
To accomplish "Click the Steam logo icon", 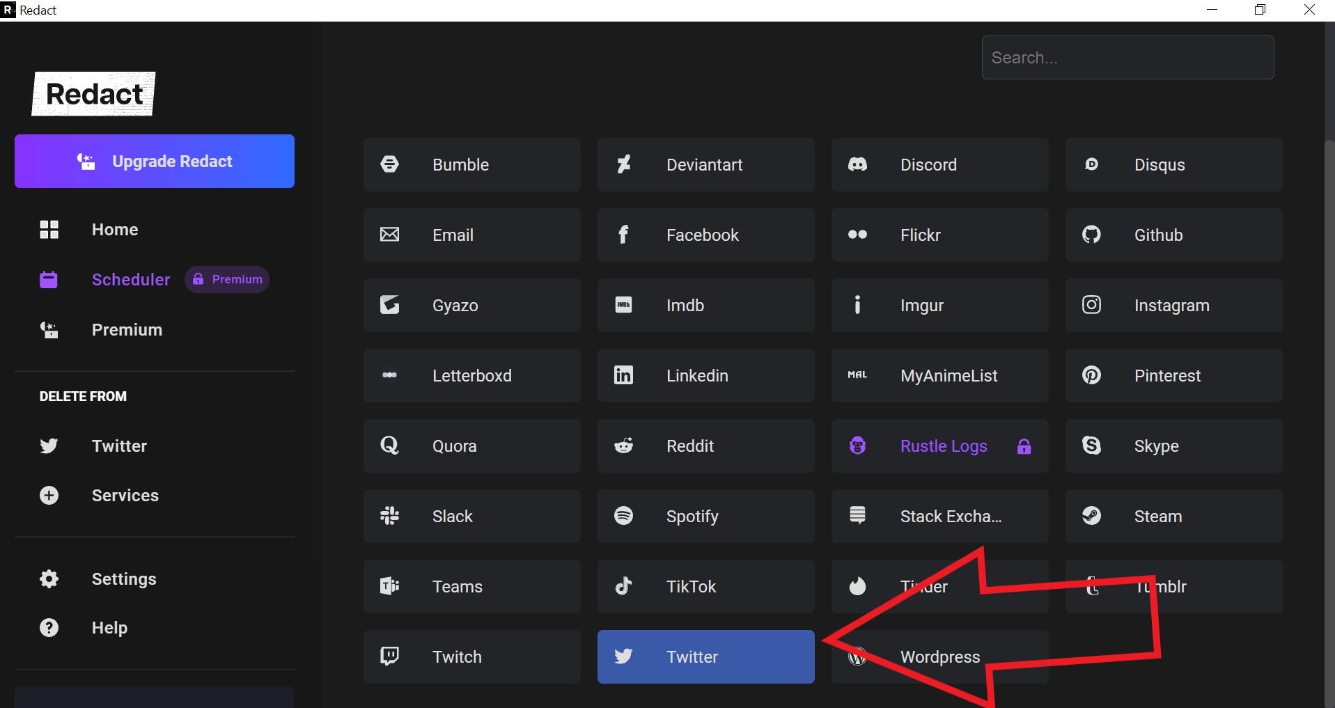I will (1092, 516).
